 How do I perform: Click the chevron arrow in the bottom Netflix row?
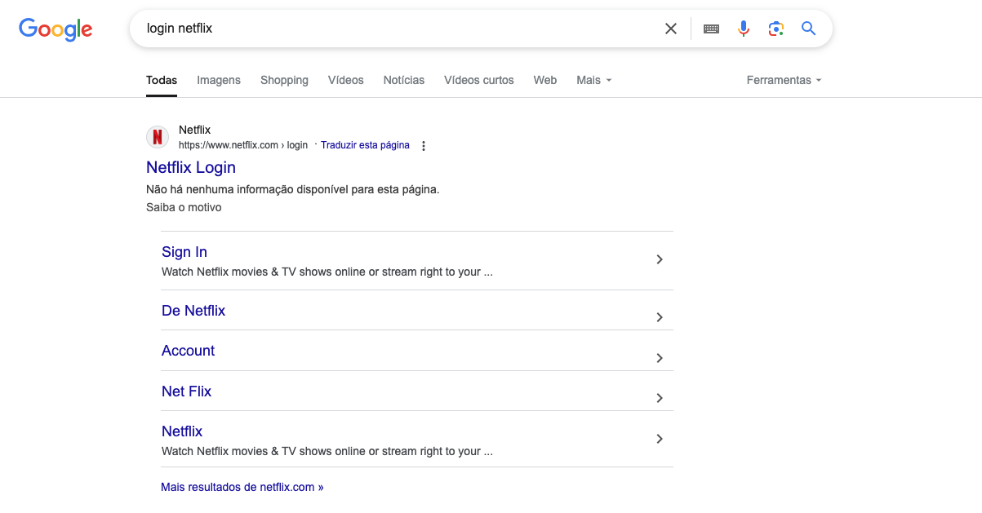coord(660,439)
